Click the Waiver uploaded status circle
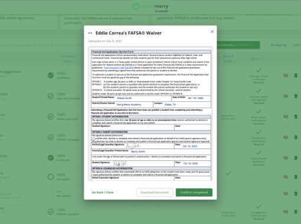Image resolution: width=301 pixels, height=224 pixels. (x=51, y=117)
